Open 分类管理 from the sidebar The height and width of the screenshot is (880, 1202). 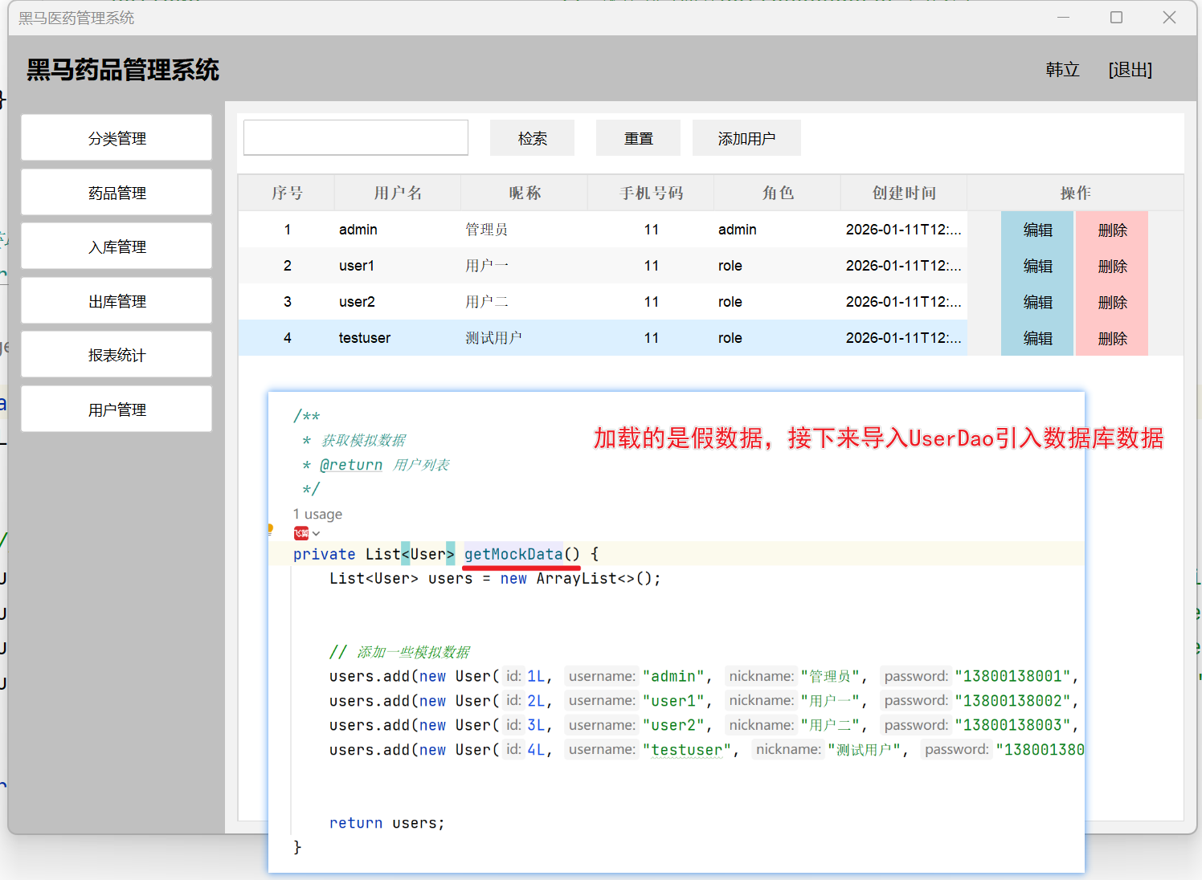(117, 138)
